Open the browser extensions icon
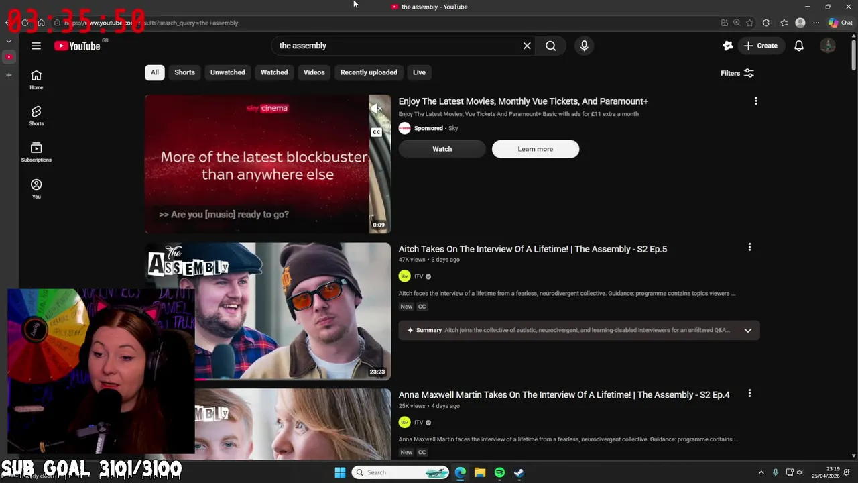The height and width of the screenshot is (483, 858). (766, 23)
